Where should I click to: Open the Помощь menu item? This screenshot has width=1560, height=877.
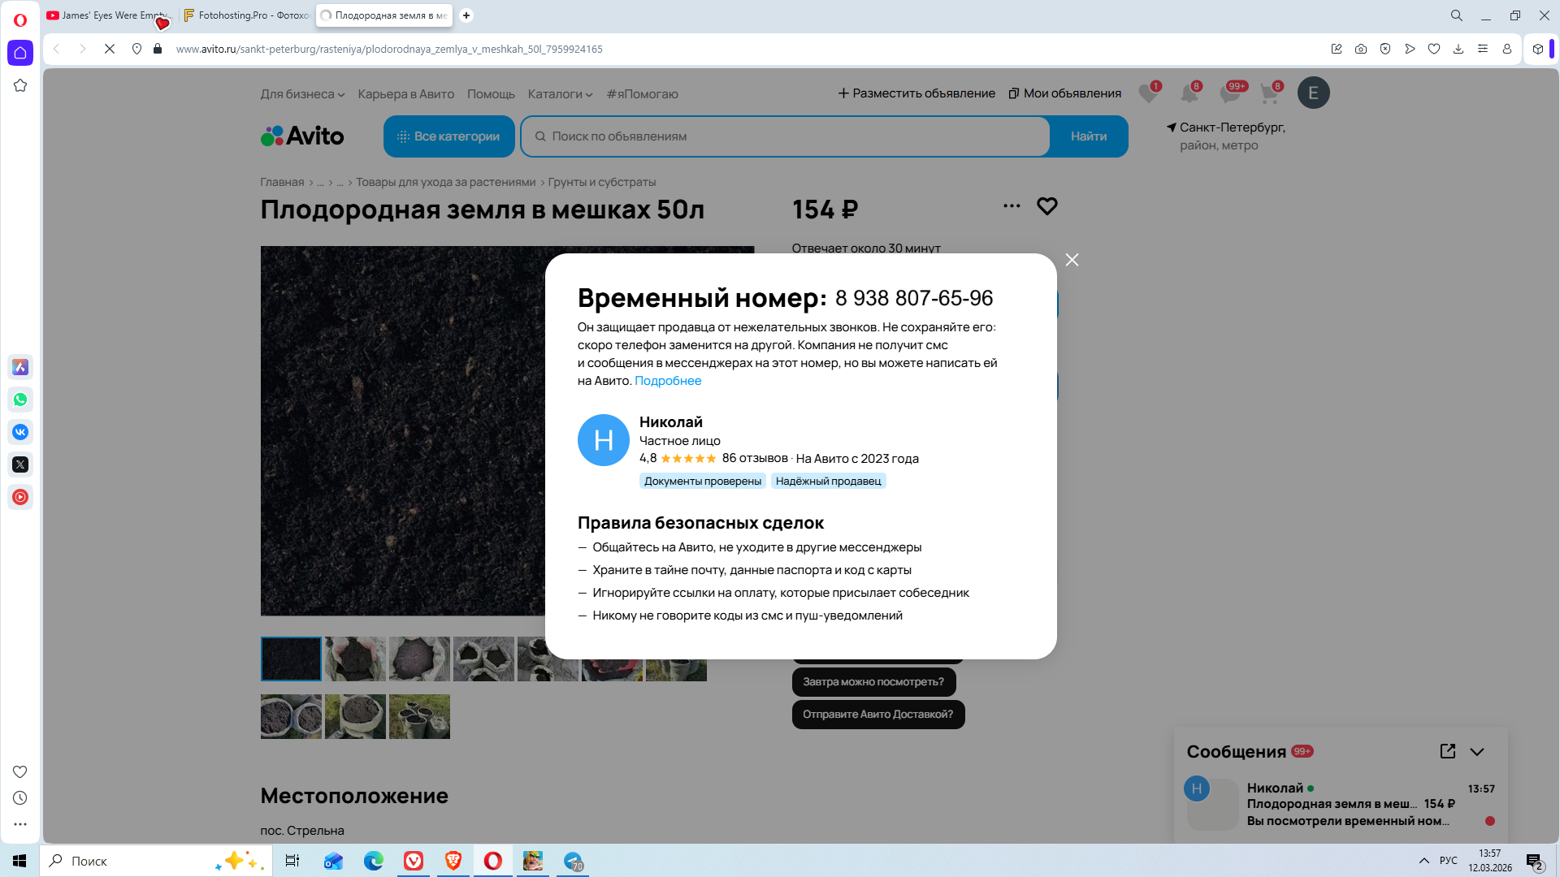click(491, 94)
